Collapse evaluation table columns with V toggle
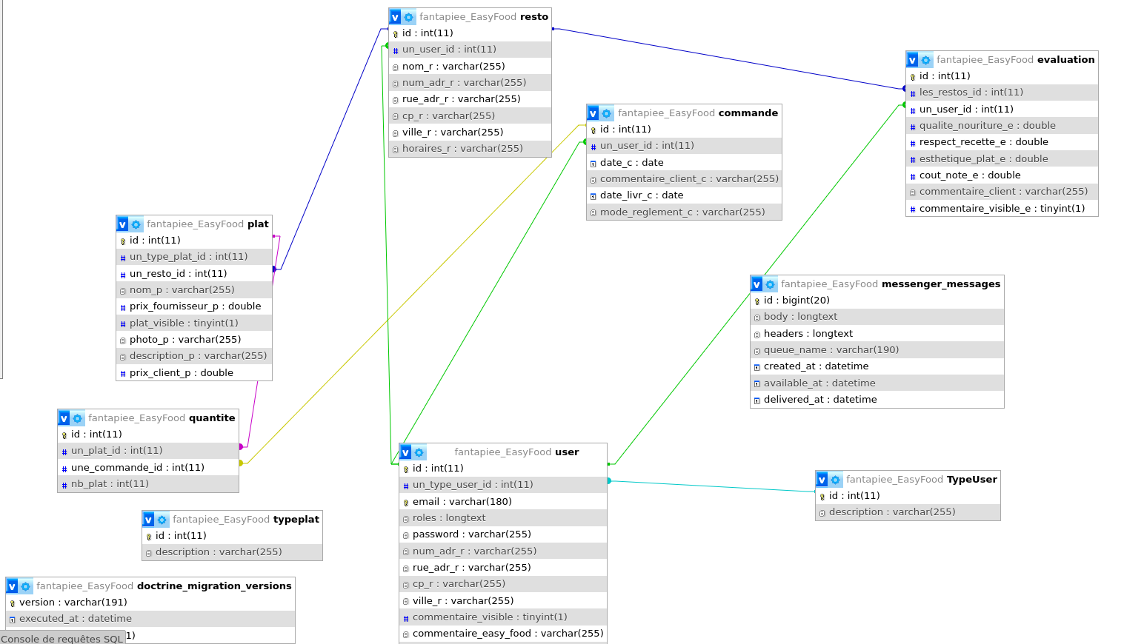Image resolution: width=1124 pixels, height=644 pixels. coord(912,60)
